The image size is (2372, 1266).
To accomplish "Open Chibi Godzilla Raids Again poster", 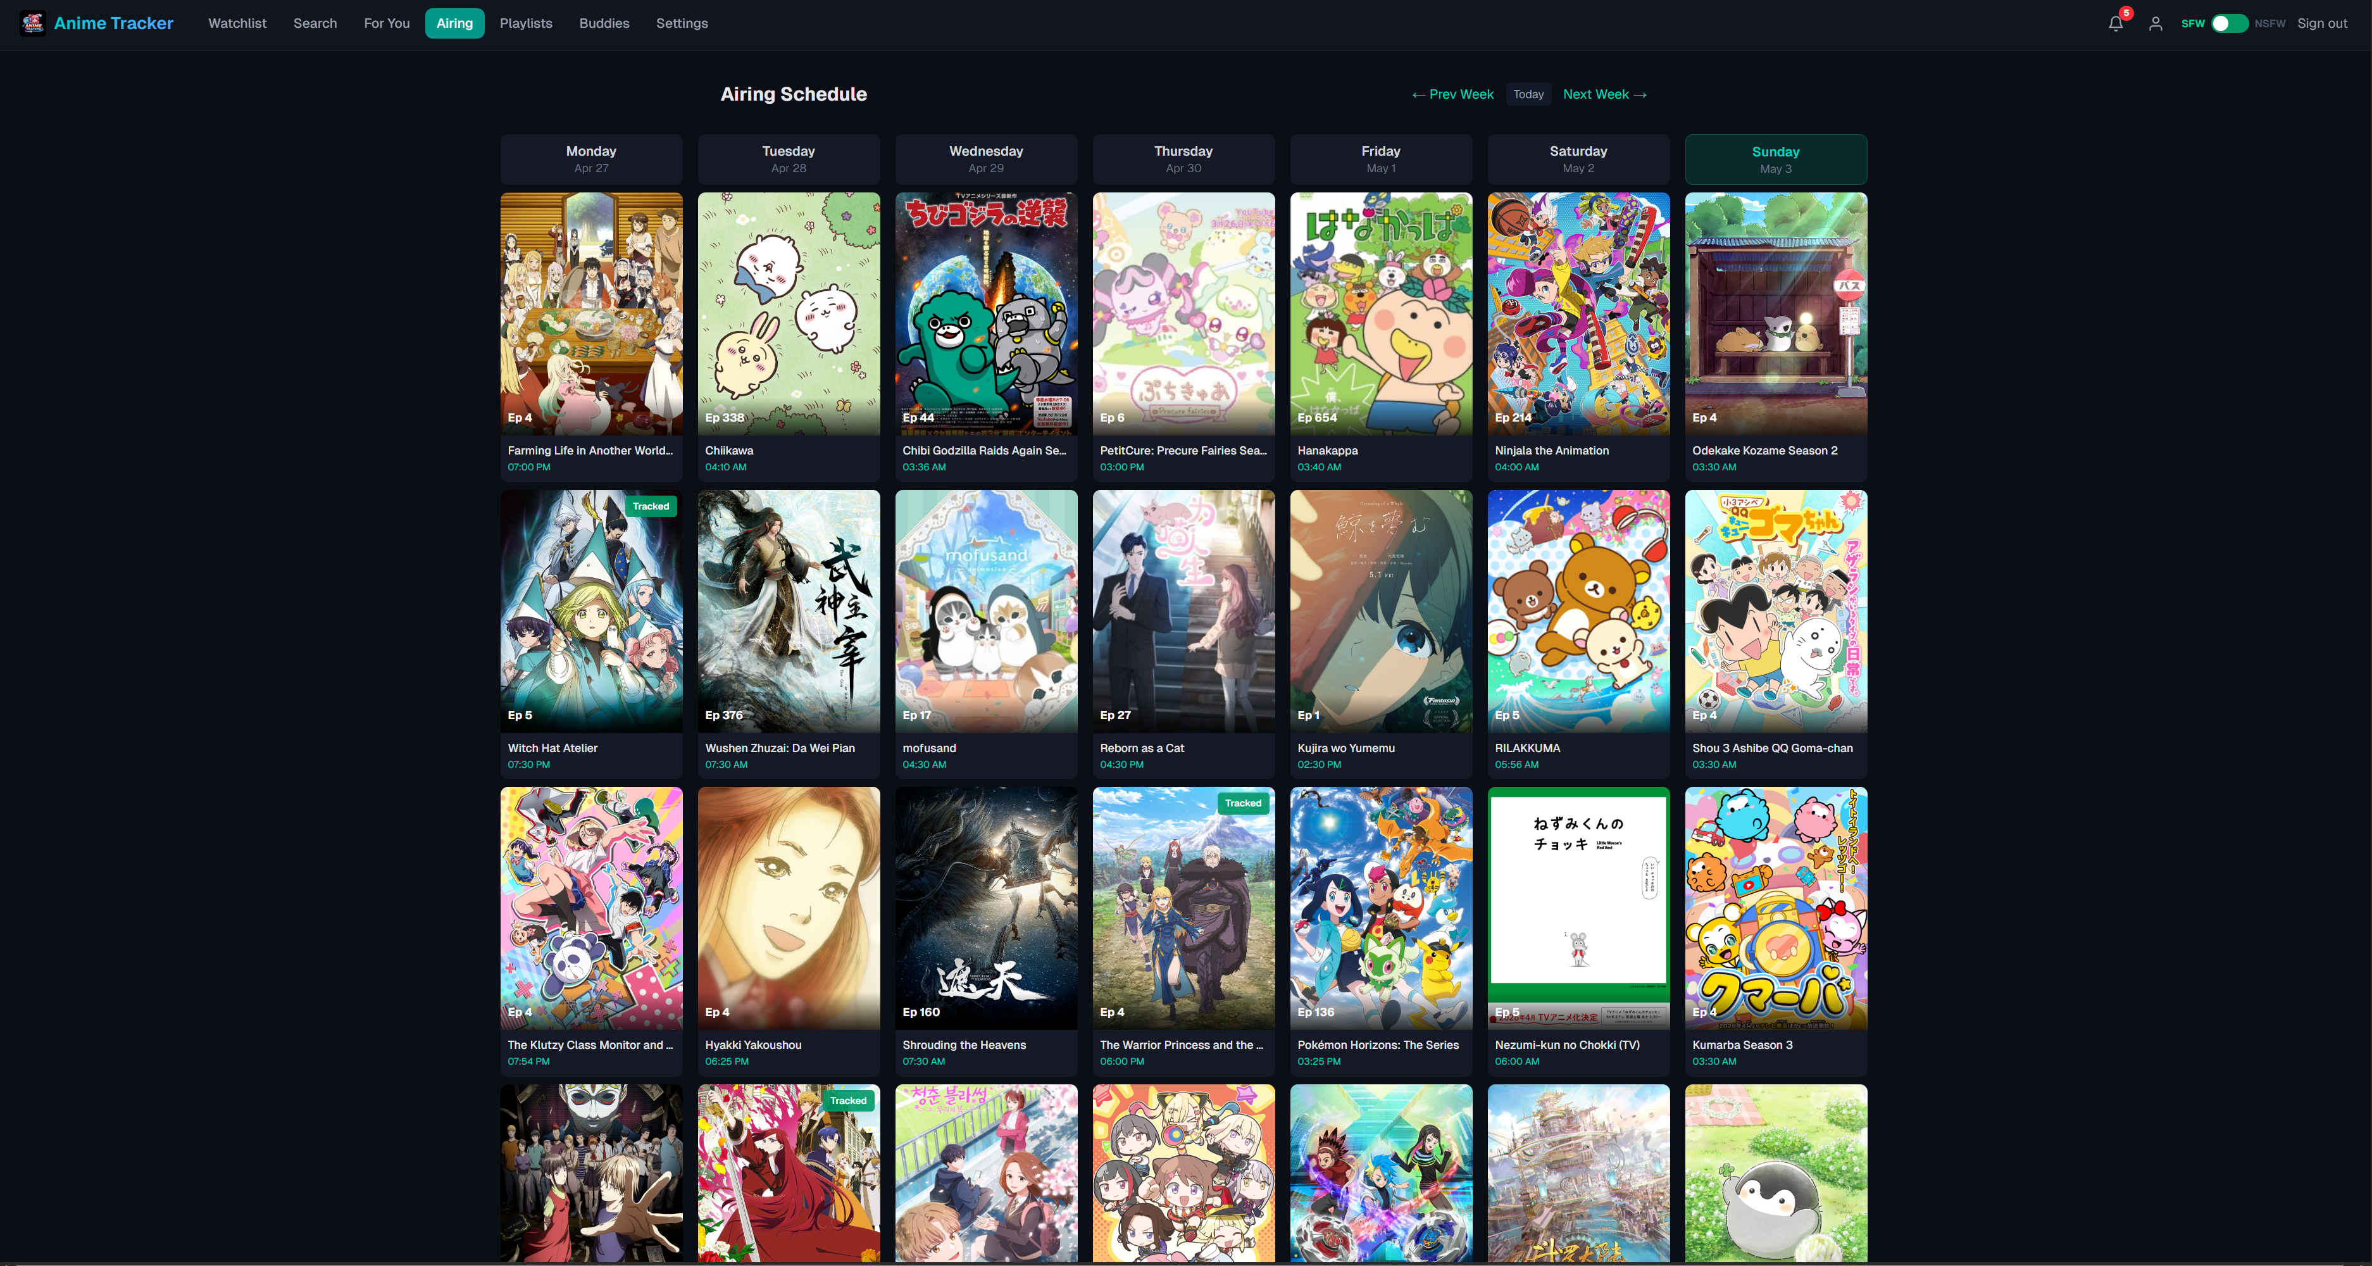I will point(986,314).
